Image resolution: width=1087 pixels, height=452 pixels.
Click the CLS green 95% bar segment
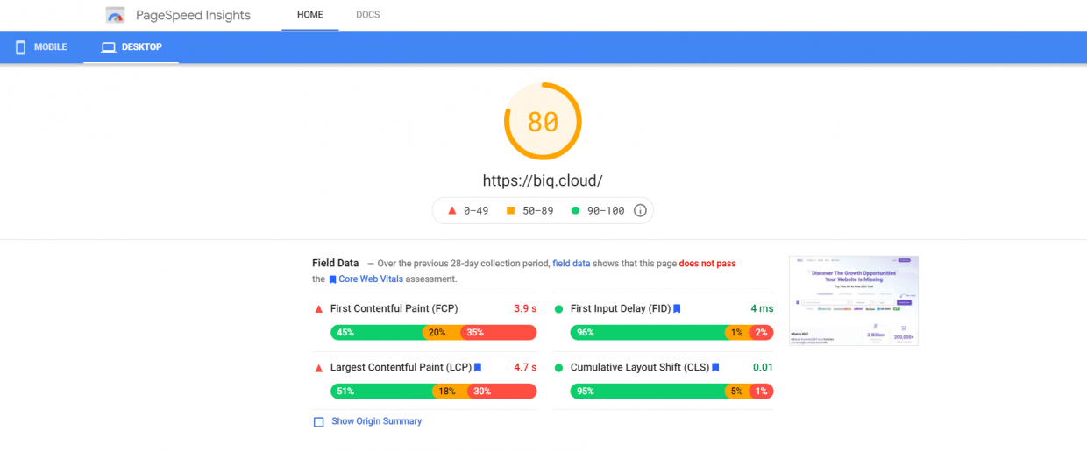[648, 392]
